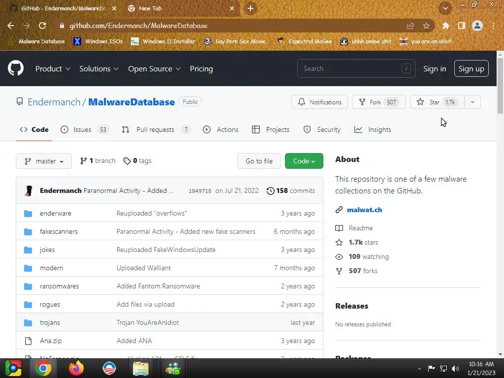Toggle the Chrome side panel icon
This screenshot has height=378, width=504.
pyautogui.click(x=461, y=26)
